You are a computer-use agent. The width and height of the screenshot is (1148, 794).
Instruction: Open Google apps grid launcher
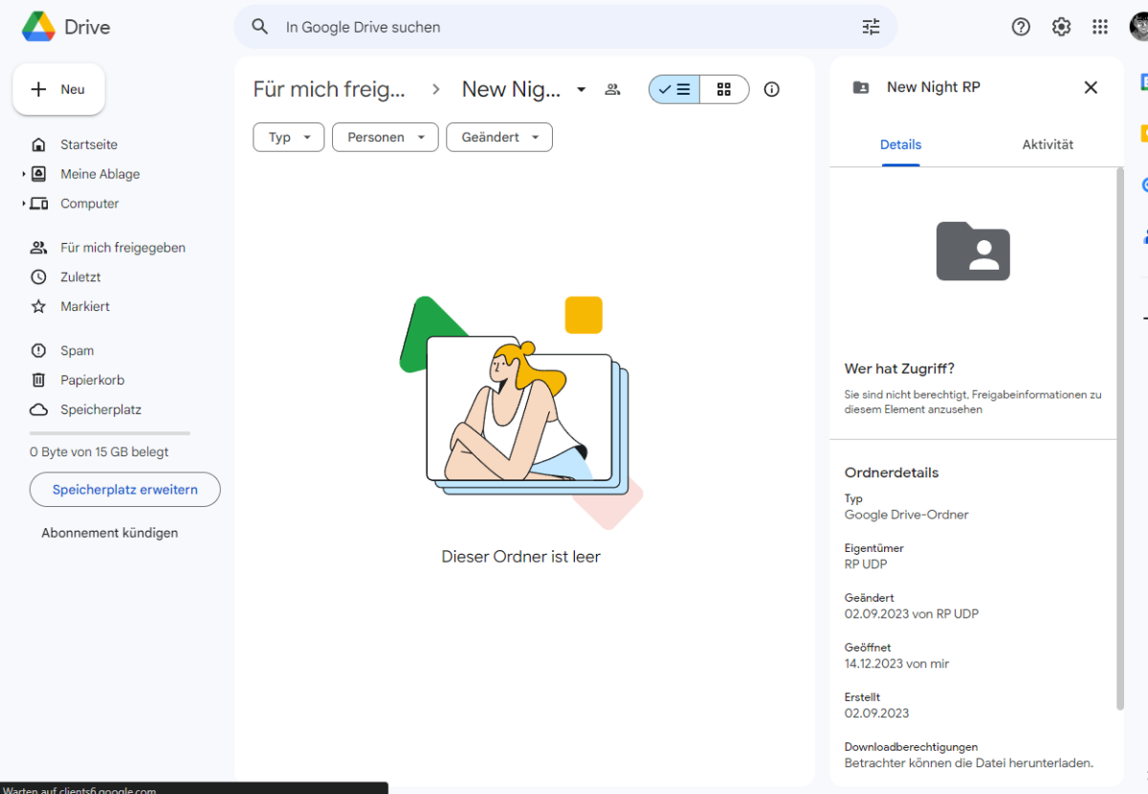pyautogui.click(x=1100, y=27)
